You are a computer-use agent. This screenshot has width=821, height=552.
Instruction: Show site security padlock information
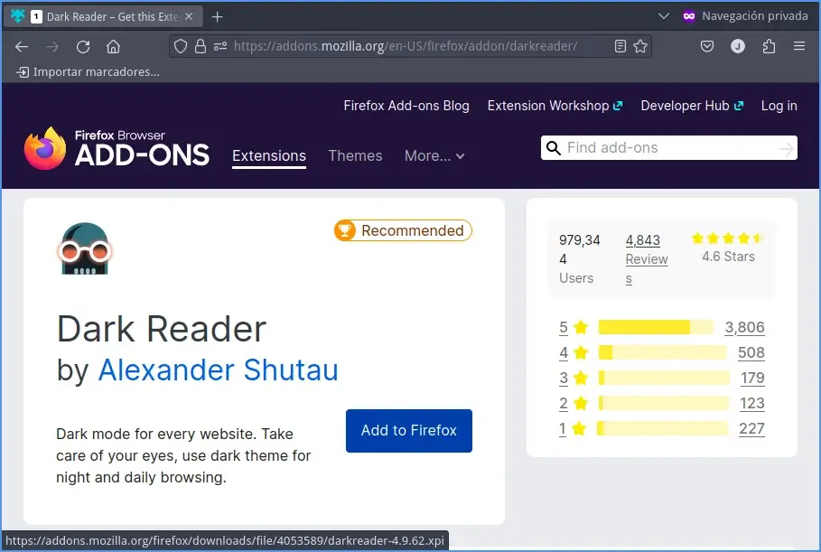point(200,47)
